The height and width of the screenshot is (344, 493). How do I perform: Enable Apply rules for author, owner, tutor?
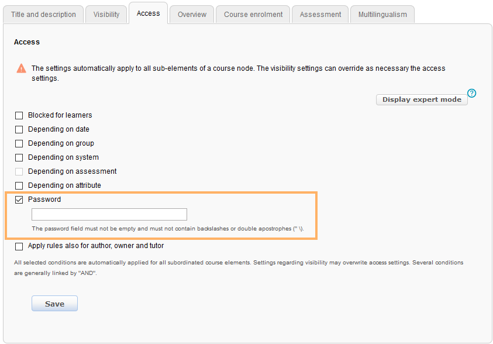(19, 246)
